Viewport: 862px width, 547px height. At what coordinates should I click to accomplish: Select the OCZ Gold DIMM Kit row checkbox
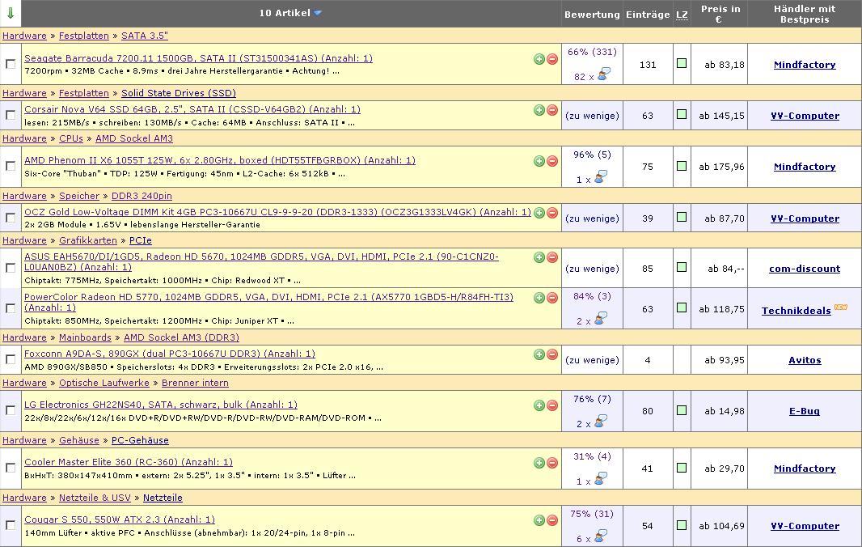(11, 218)
